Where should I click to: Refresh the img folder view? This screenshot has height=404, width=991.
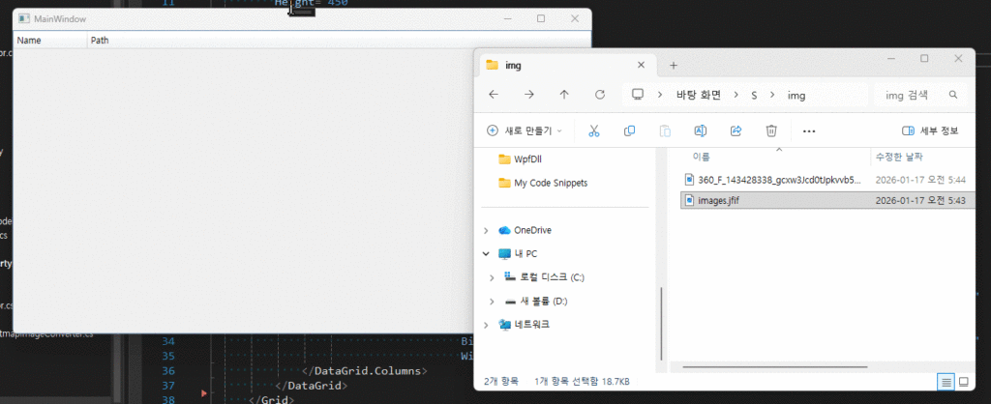point(600,95)
